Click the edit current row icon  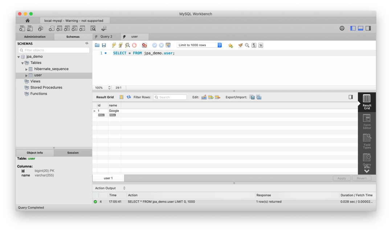click(x=204, y=97)
